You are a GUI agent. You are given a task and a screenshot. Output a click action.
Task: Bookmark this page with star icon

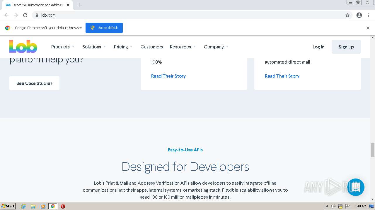click(x=347, y=15)
